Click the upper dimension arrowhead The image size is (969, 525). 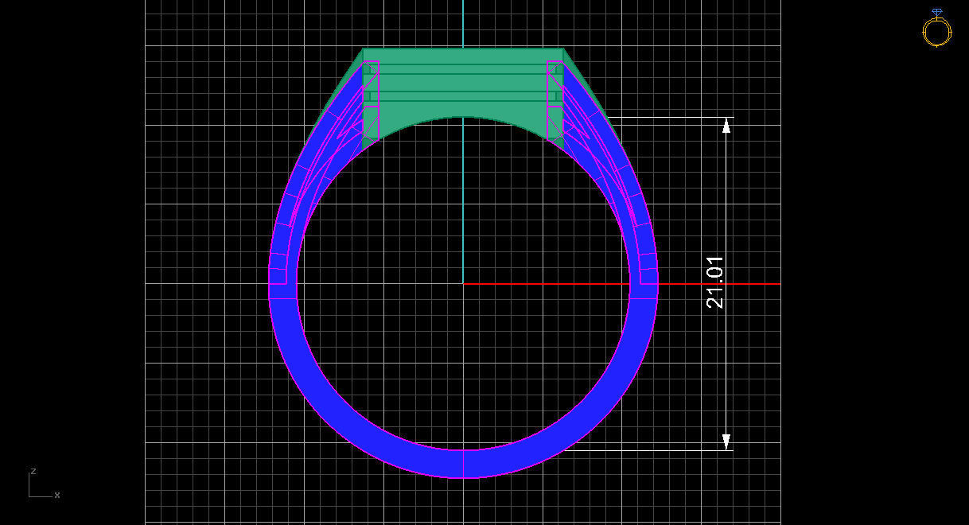point(726,125)
